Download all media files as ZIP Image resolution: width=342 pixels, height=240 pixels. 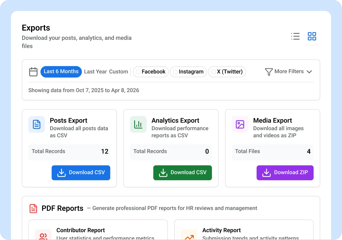tap(285, 173)
